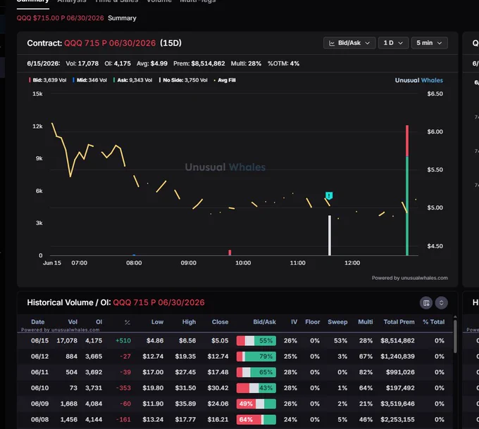The width and height of the screenshot is (479, 429).
Task: Open the 1 D range dropdown
Action: (x=393, y=43)
